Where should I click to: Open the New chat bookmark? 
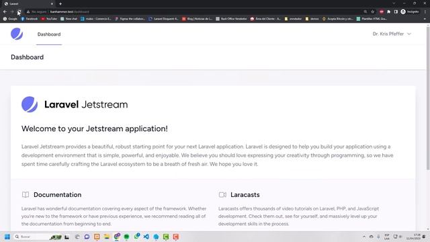(x=69, y=19)
